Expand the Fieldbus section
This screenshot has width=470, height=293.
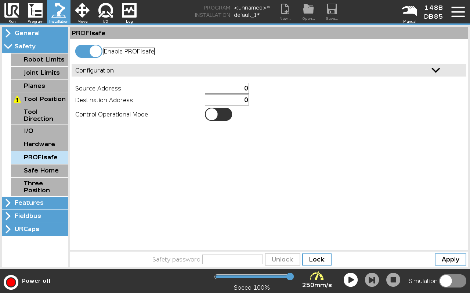[35, 216]
